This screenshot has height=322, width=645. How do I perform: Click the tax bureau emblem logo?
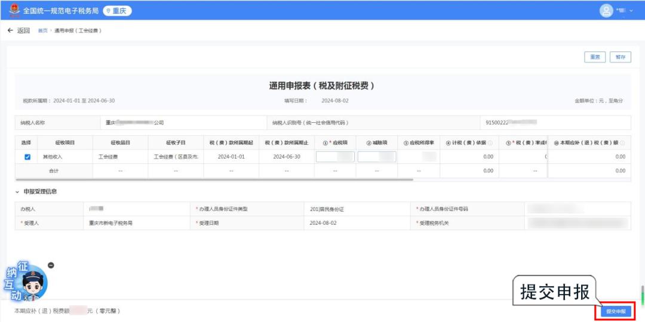tap(14, 10)
